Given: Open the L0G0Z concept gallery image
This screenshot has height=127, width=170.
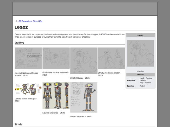Looking at the screenshot, I should [84, 97].
